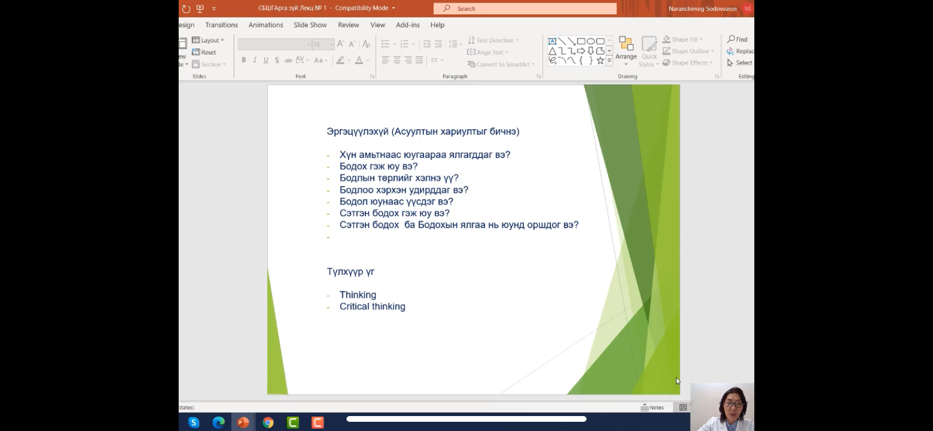Click the Increase Font Size icon
This screenshot has width=933, height=431.
click(341, 44)
